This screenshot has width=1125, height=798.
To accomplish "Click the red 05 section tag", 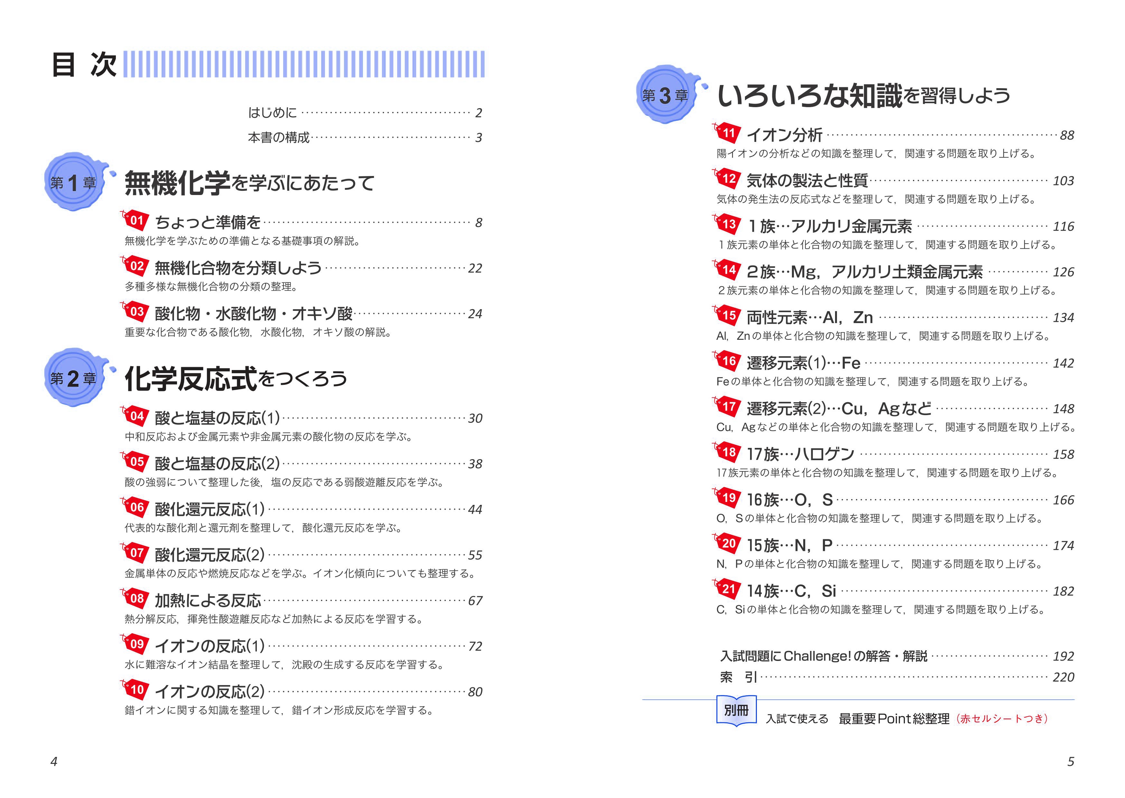I will pyautogui.click(x=135, y=461).
